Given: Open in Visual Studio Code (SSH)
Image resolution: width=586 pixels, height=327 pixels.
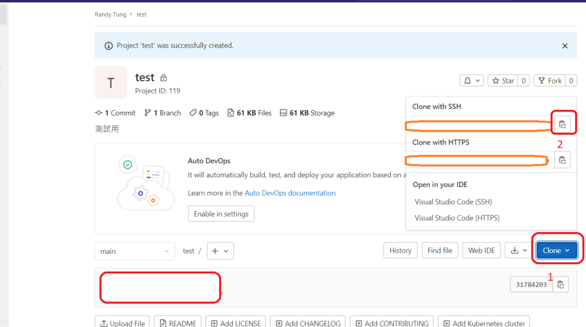Looking at the screenshot, I should (453, 202).
